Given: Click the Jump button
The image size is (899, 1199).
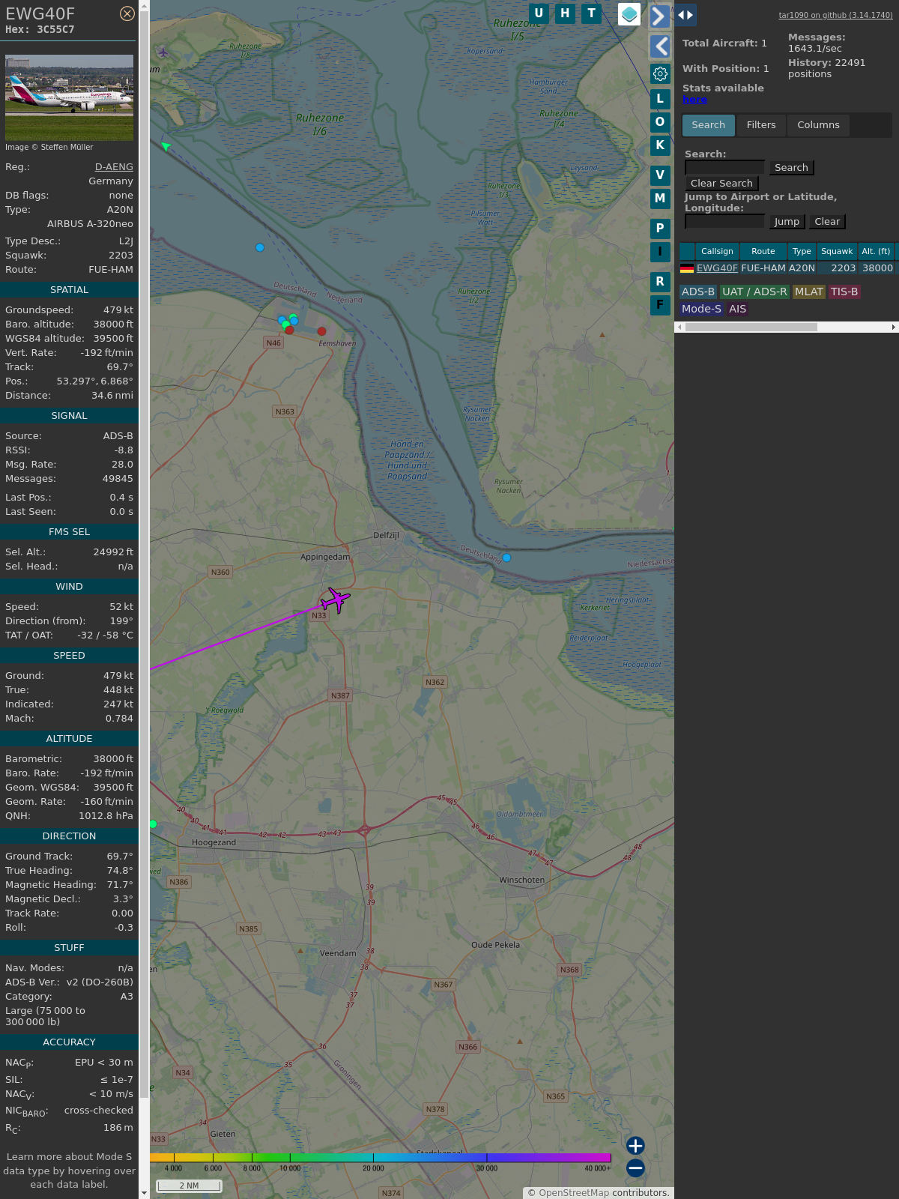Looking at the screenshot, I should pyautogui.click(x=787, y=222).
